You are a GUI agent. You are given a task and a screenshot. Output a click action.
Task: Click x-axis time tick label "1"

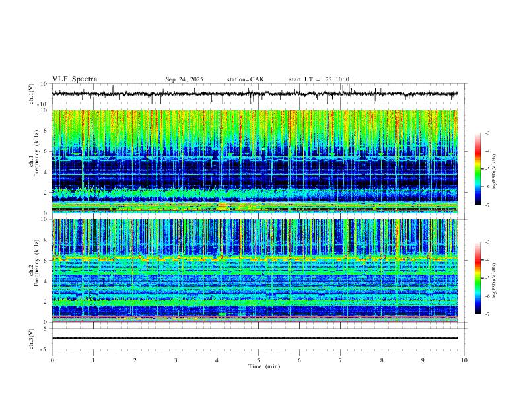(94, 360)
